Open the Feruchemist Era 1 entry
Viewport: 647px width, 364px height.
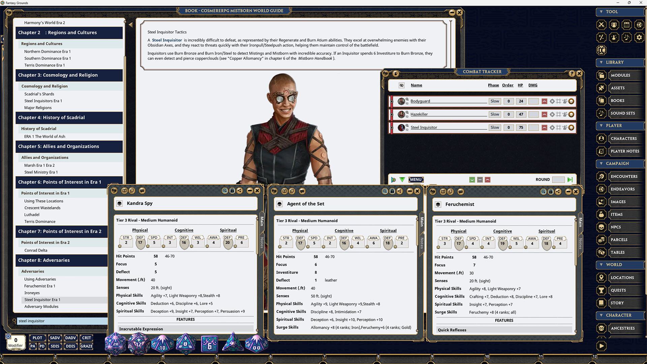(x=40, y=286)
